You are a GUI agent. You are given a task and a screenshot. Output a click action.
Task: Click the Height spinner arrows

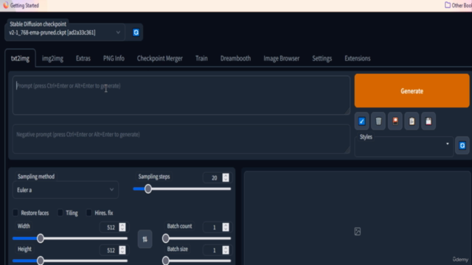(122, 250)
